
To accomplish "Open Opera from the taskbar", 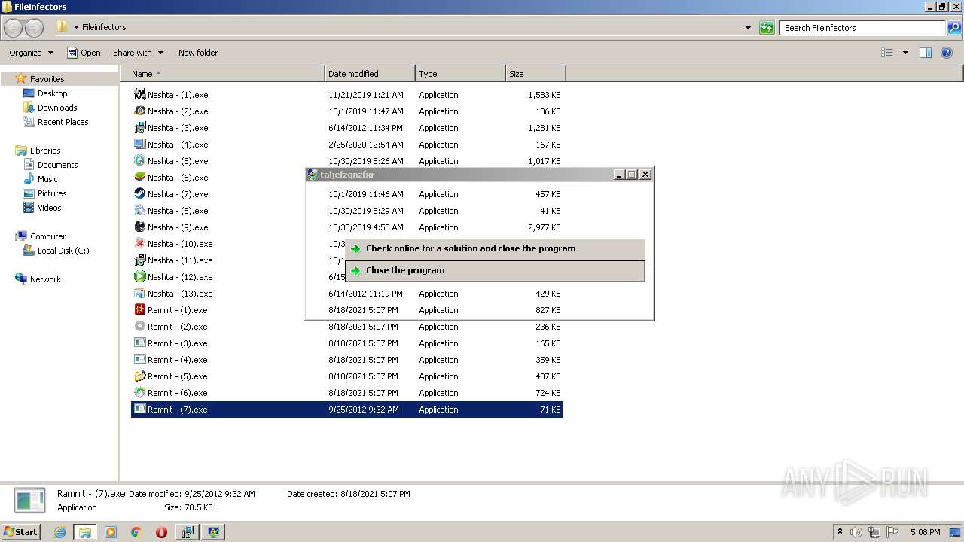I will coord(161,532).
